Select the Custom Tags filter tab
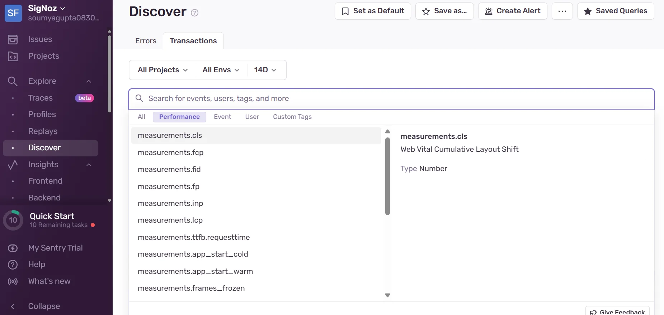The width and height of the screenshot is (664, 315). pyautogui.click(x=292, y=117)
